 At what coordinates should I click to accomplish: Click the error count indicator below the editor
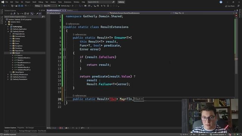click(61, 128)
